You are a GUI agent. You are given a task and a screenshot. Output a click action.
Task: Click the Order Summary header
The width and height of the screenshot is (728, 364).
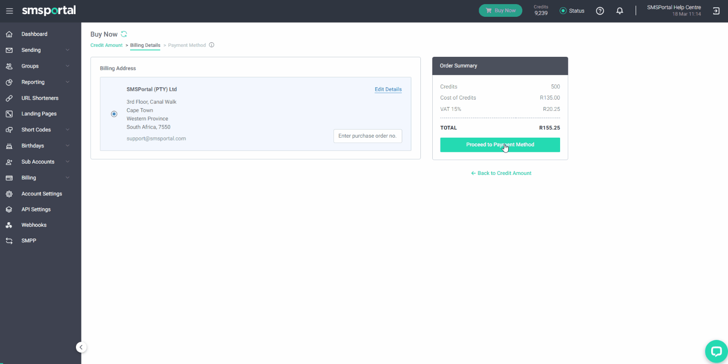pyautogui.click(x=500, y=66)
